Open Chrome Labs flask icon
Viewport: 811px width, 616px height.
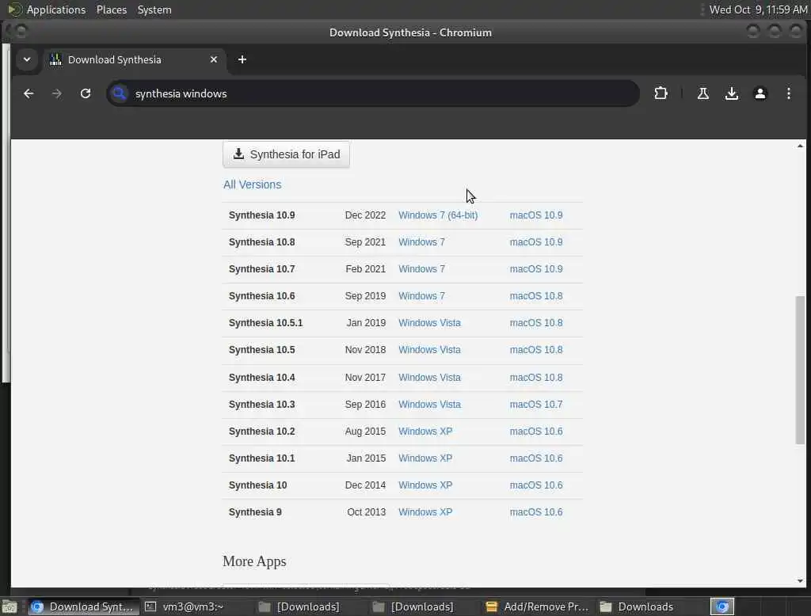[x=703, y=93]
